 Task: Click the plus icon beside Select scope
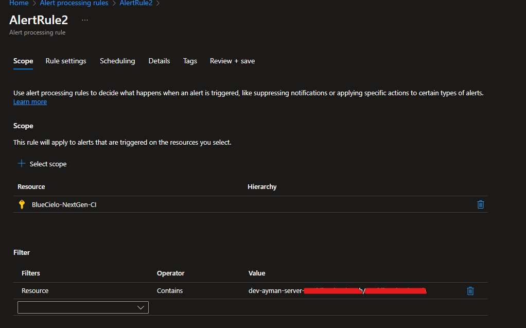[22, 164]
